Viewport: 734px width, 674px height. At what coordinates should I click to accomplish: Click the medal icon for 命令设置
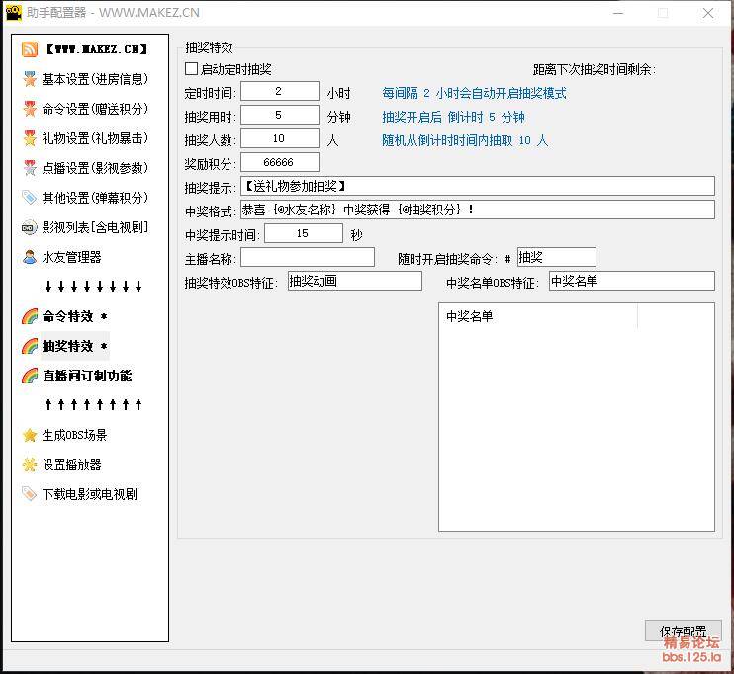30,109
